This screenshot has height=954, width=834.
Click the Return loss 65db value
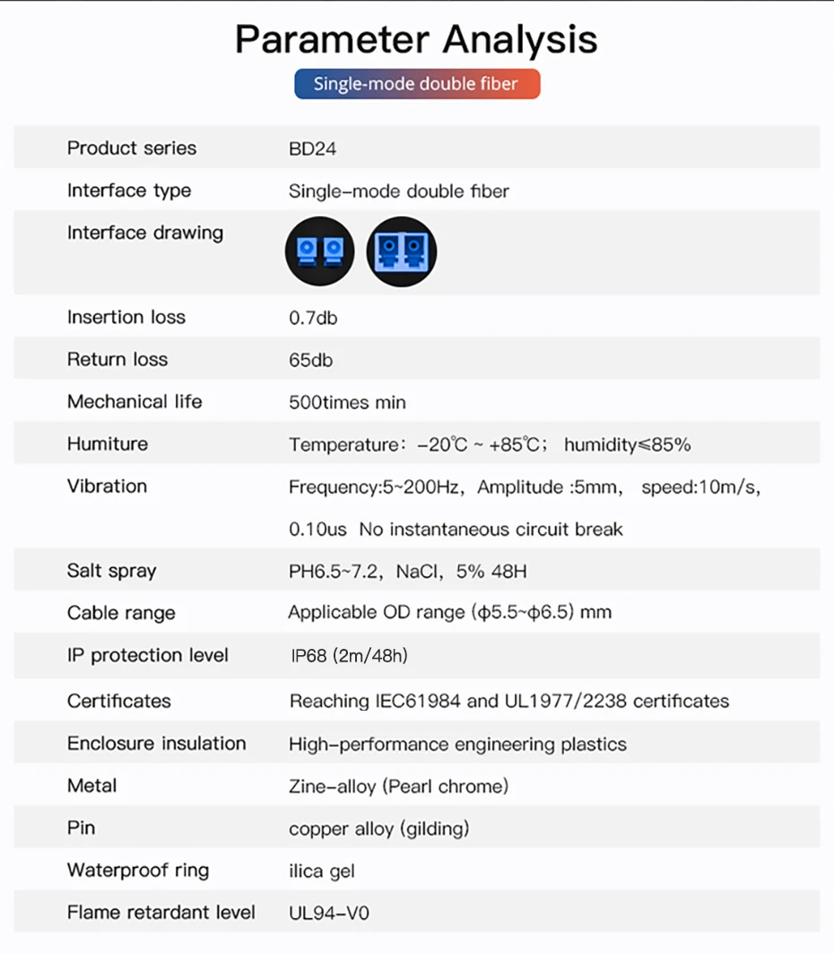(x=310, y=360)
